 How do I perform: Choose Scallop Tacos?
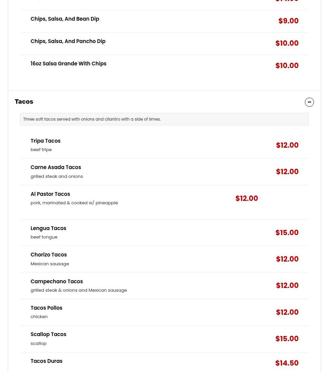[48, 334]
